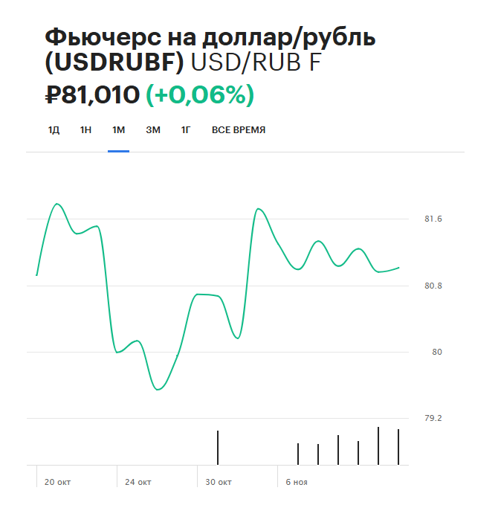Click the 80.8 price axis label

433,286
